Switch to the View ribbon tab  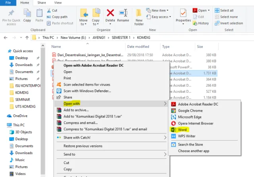pos(58,3)
